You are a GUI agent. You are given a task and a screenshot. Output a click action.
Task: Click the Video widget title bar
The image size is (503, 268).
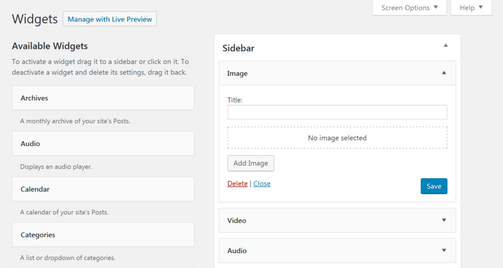(x=237, y=220)
